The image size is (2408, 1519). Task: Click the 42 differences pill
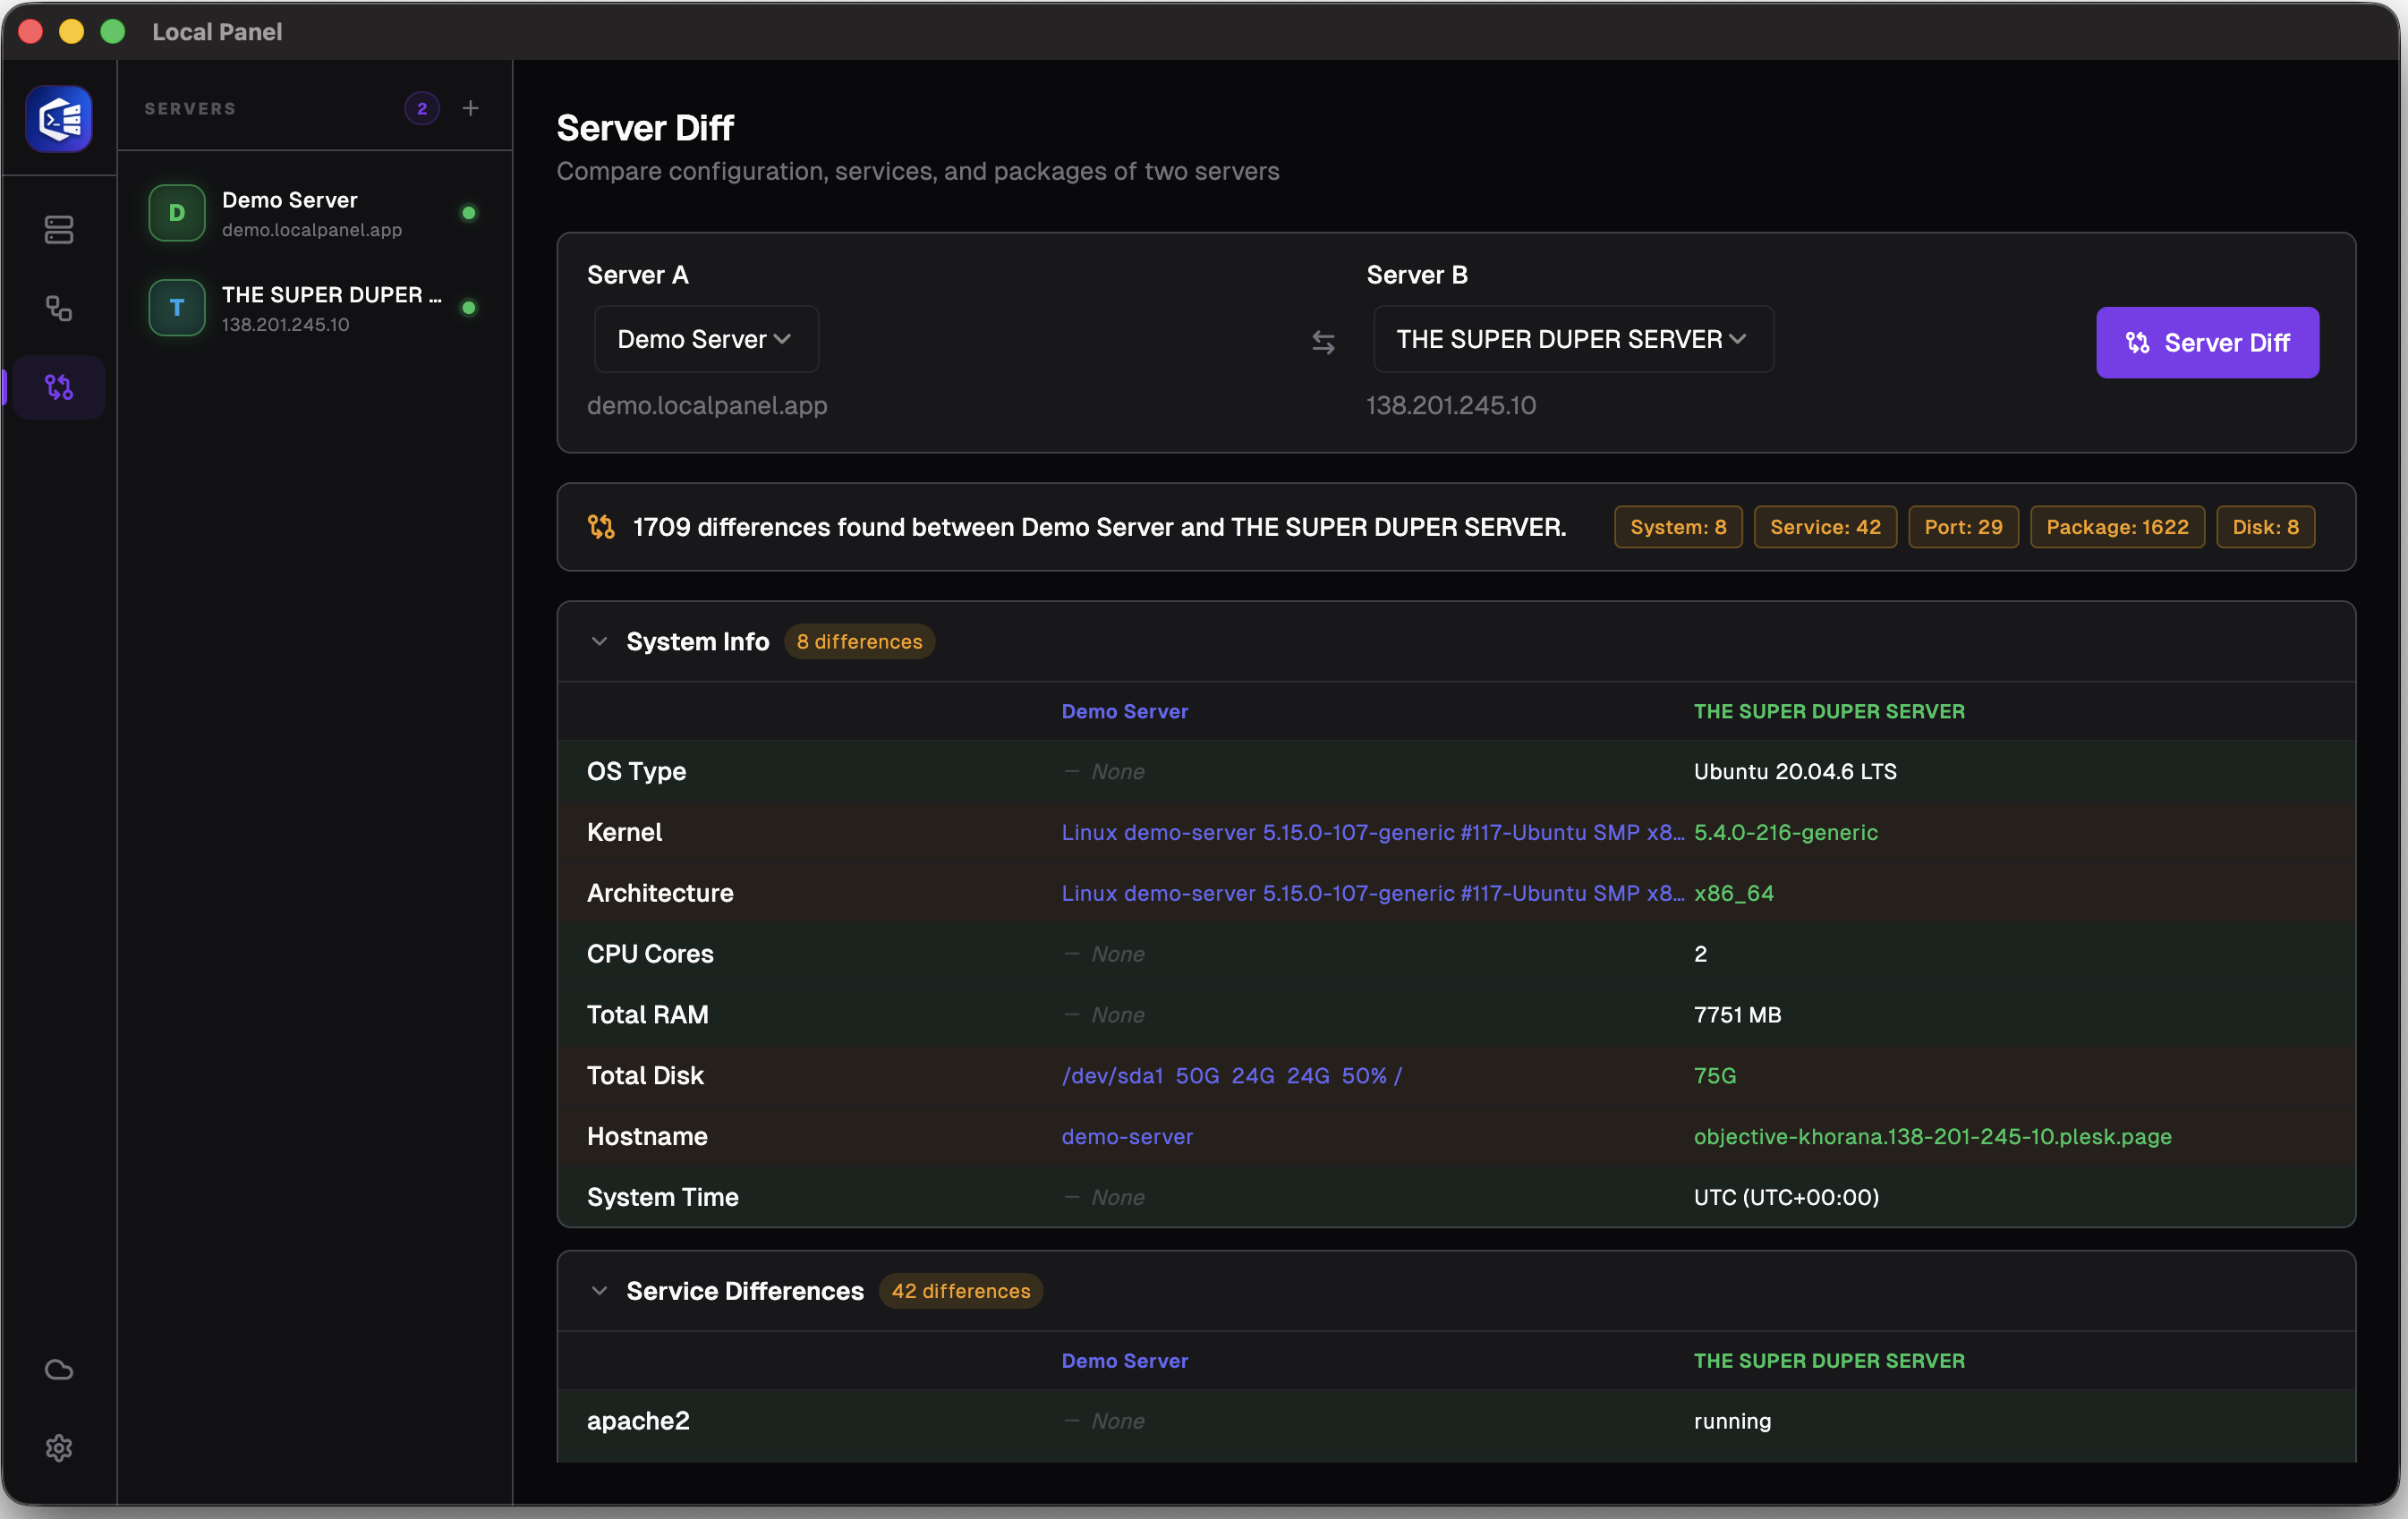coord(960,1291)
